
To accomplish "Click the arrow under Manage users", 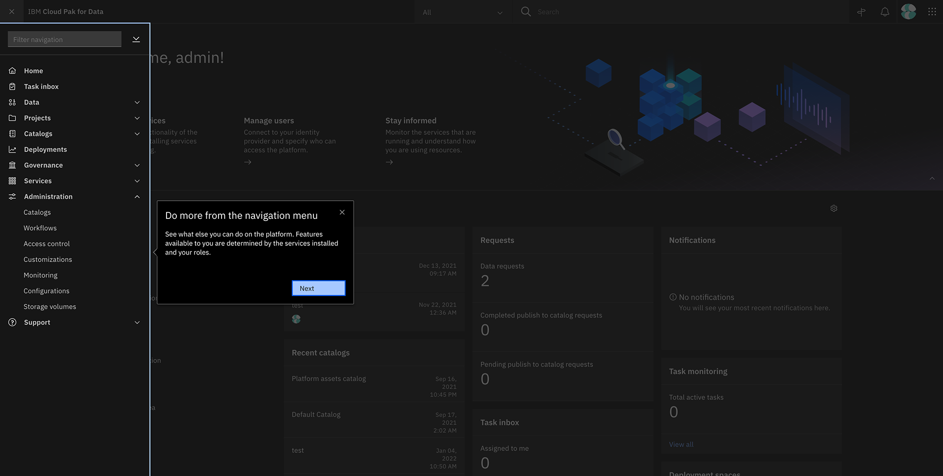I will pyautogui.click(x=248, y=162).
